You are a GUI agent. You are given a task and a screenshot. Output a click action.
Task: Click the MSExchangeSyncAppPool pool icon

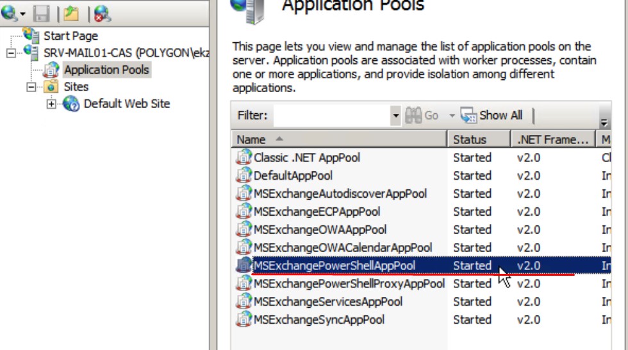coord(244,319)
